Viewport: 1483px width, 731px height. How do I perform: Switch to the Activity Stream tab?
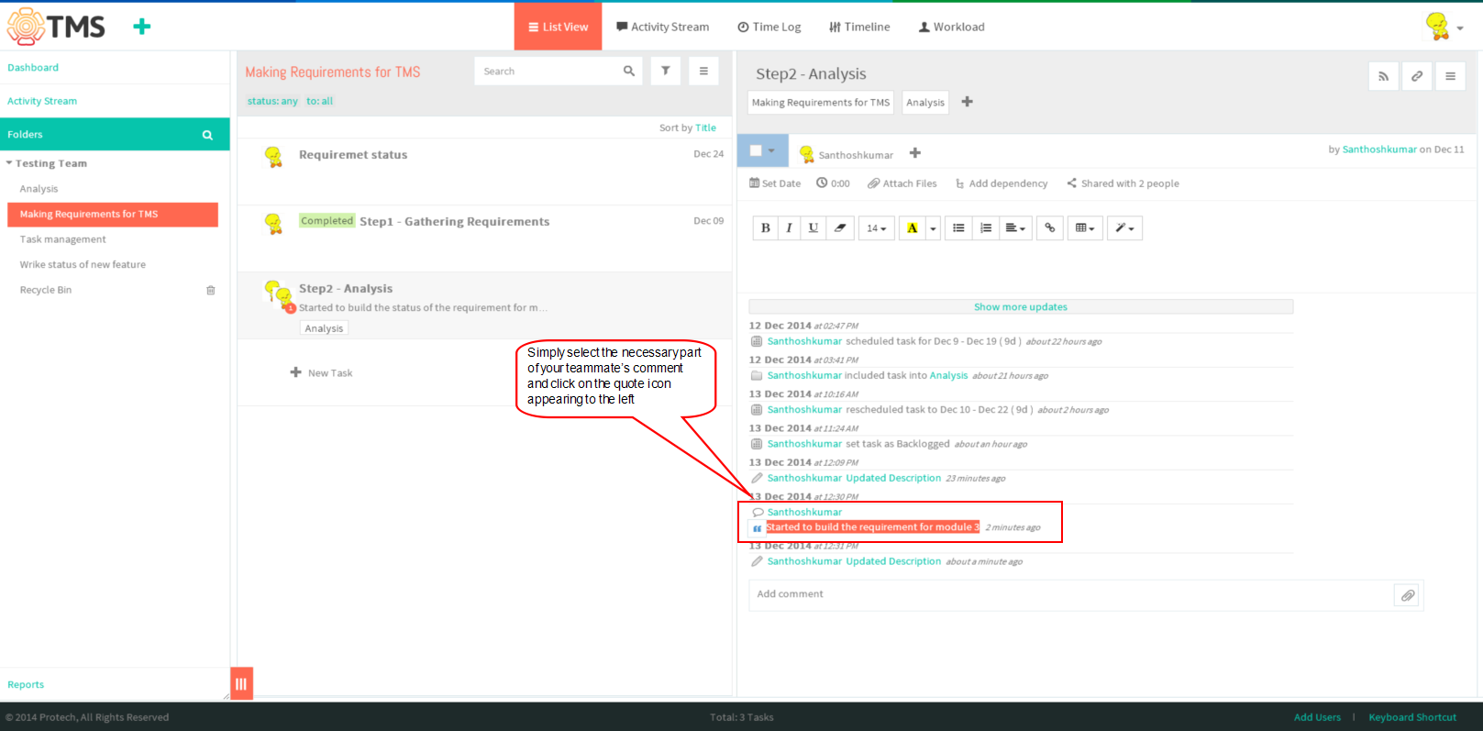click(x=662, y=27)
